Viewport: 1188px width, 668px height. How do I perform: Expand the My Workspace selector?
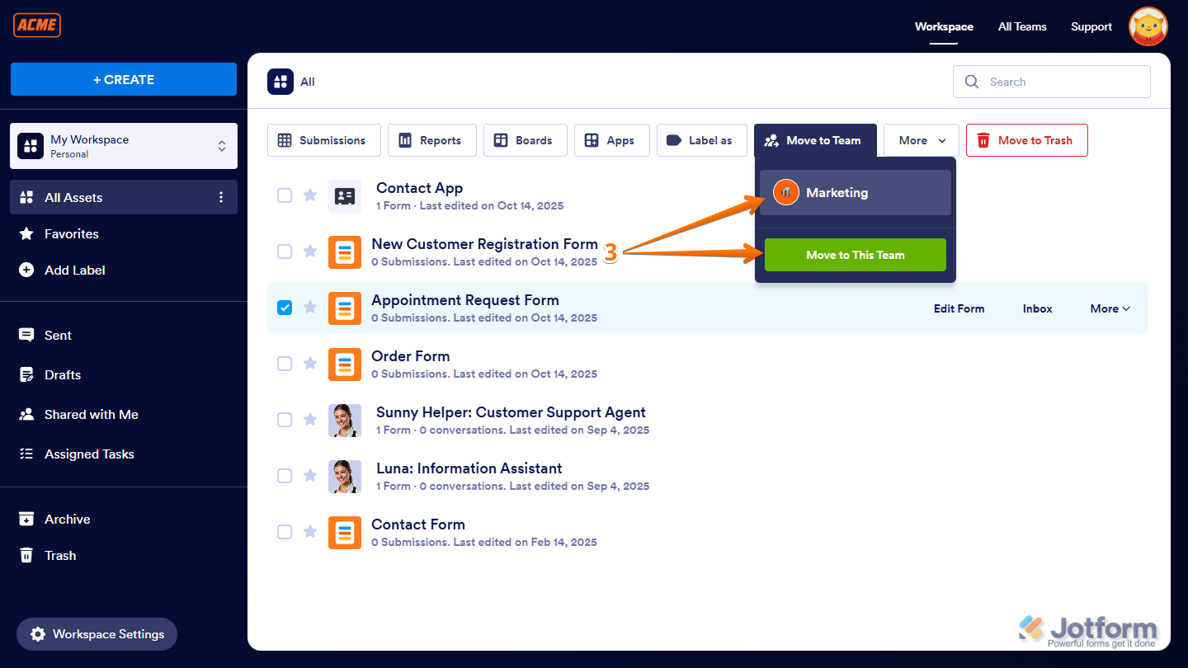[x=221, y=146]
